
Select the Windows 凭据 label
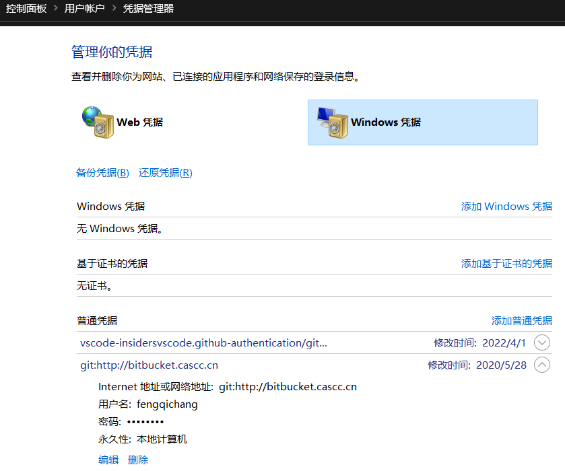pyautogui.click(x=386, y=122)
